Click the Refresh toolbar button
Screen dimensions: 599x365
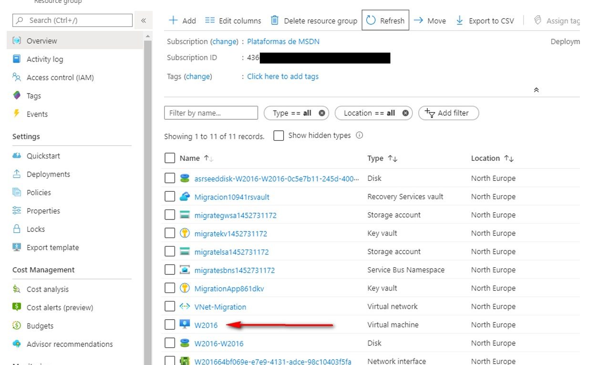(385, 21)
